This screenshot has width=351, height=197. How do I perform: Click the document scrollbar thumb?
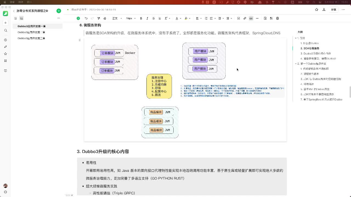(x=350, y=92)
